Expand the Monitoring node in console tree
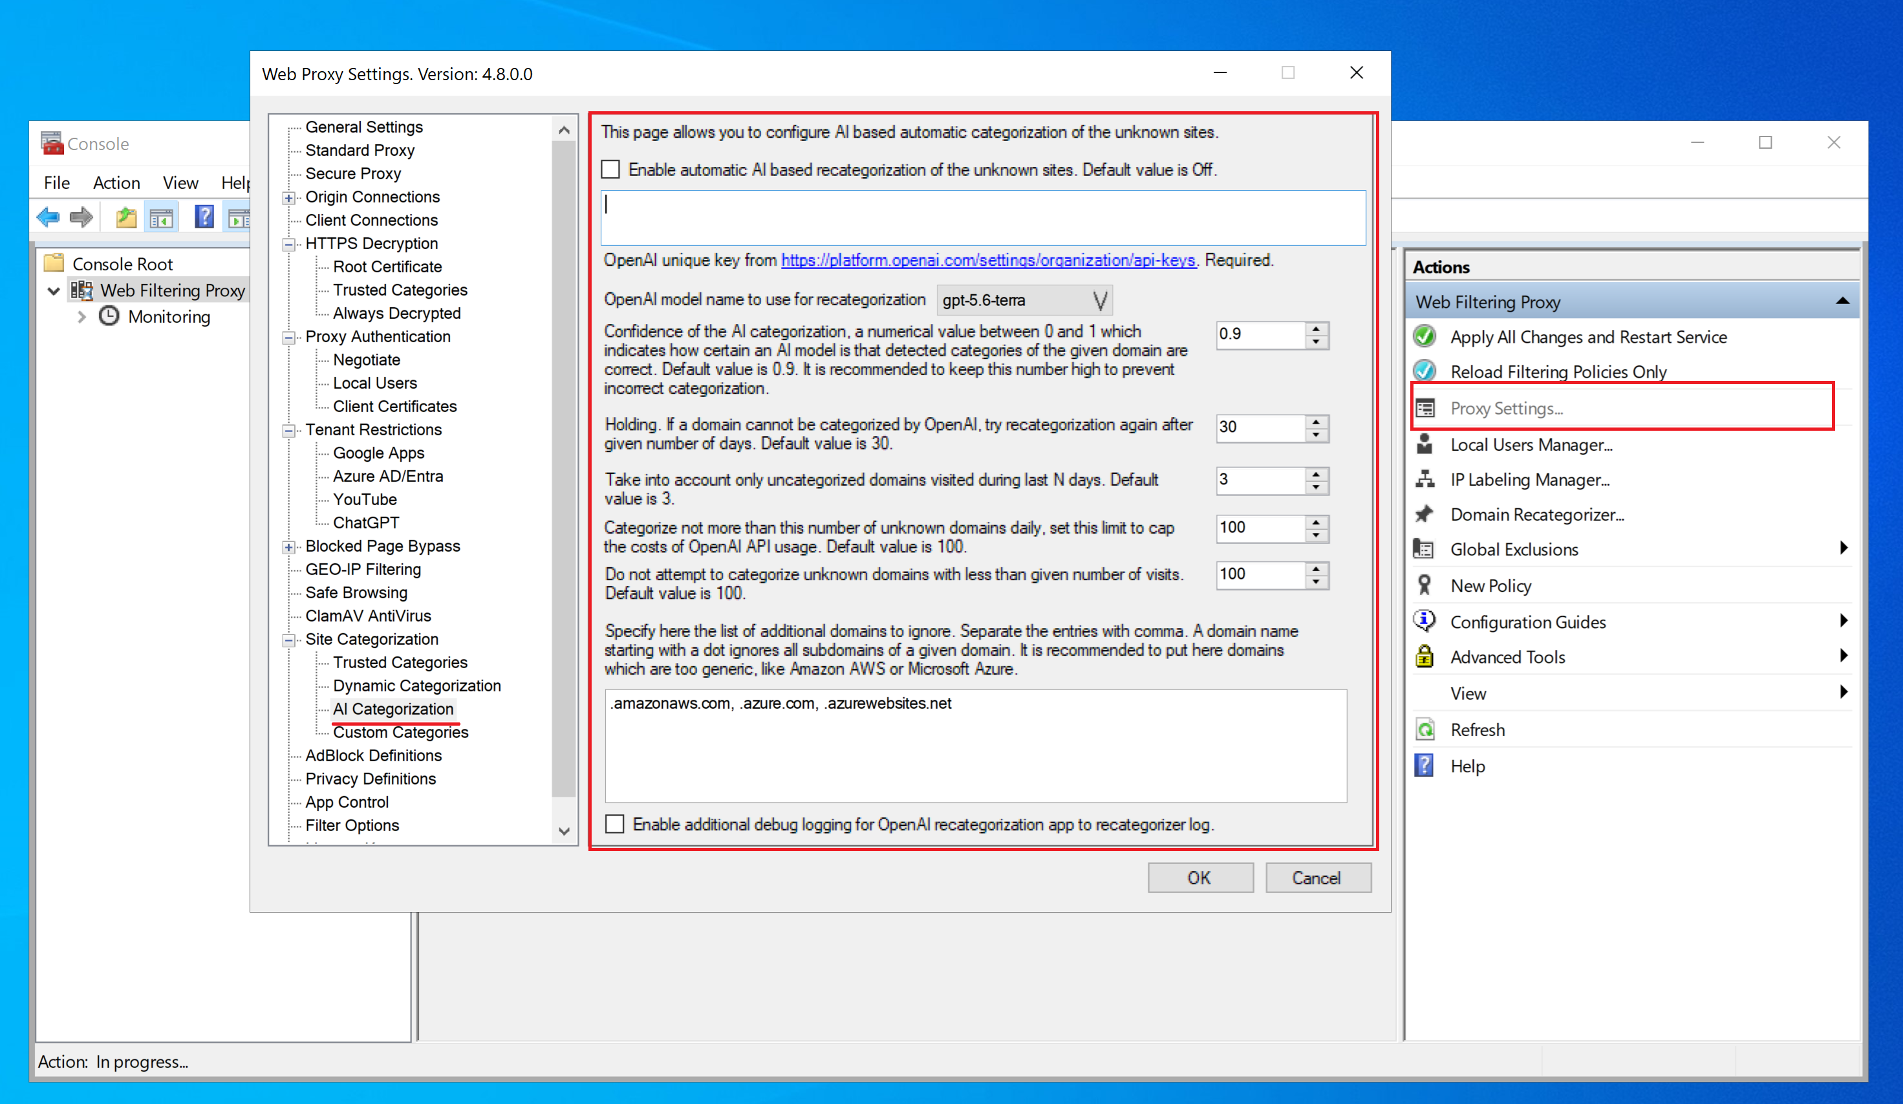Image resolution: width=1903 pixels, height=1104 pixels. 81,317
